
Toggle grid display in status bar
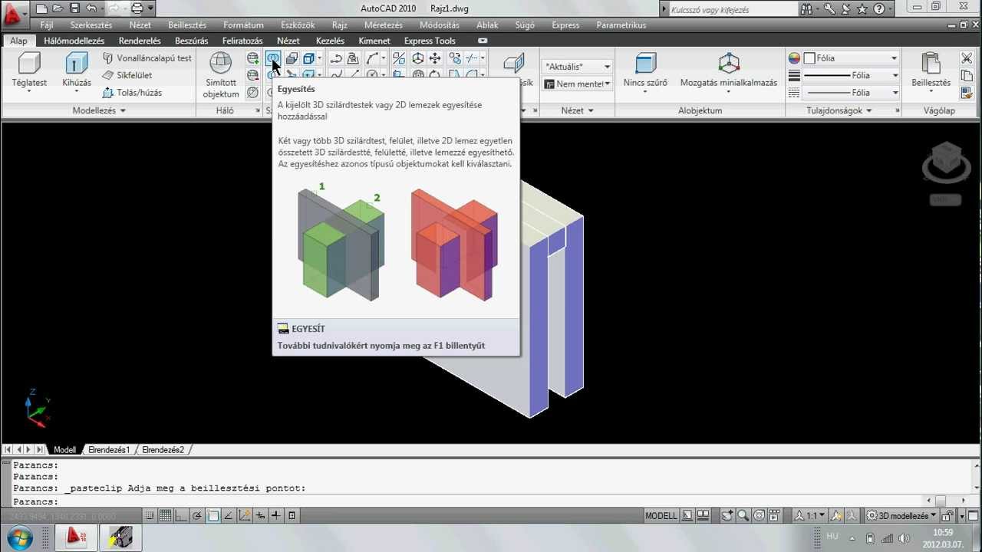coord(165,516)
